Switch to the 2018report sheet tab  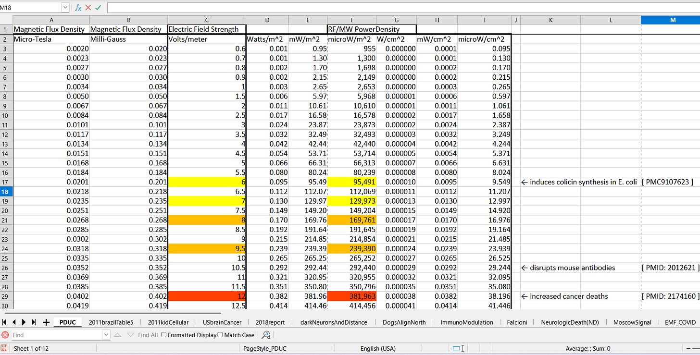click(x=270, y=322)
